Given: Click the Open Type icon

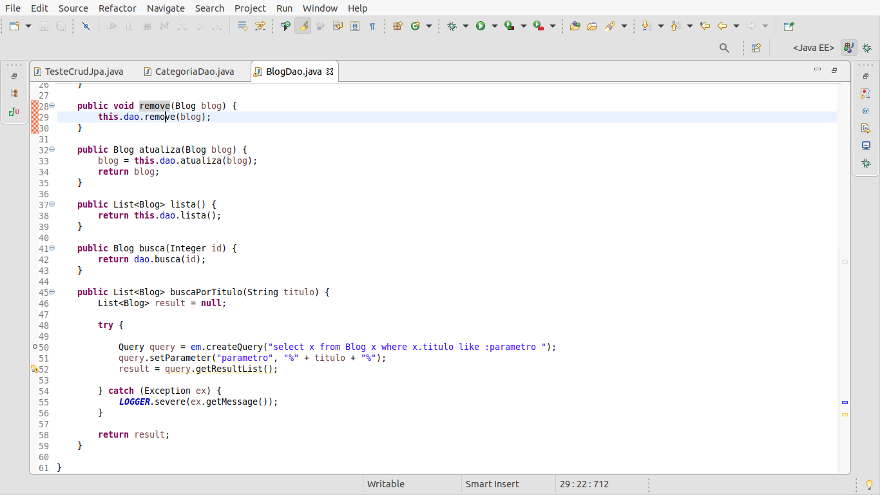Looking at the screenshot, I should coord(575,26).
